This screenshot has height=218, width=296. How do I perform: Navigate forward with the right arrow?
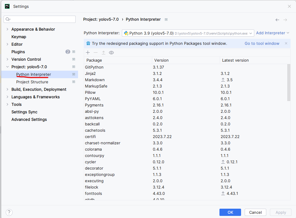click(285, 20)
